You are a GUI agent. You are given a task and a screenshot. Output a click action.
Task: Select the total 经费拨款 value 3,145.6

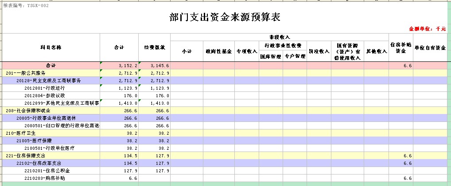tap(159, 66)
